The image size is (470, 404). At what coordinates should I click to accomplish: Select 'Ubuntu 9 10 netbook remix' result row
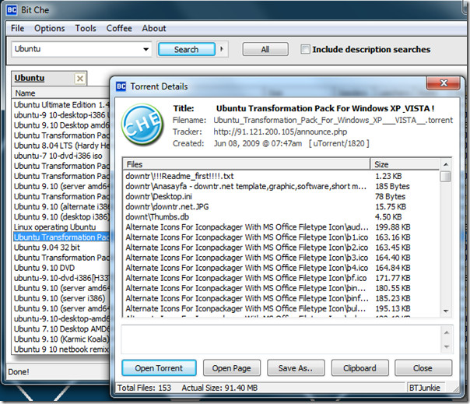click(61, 350)
